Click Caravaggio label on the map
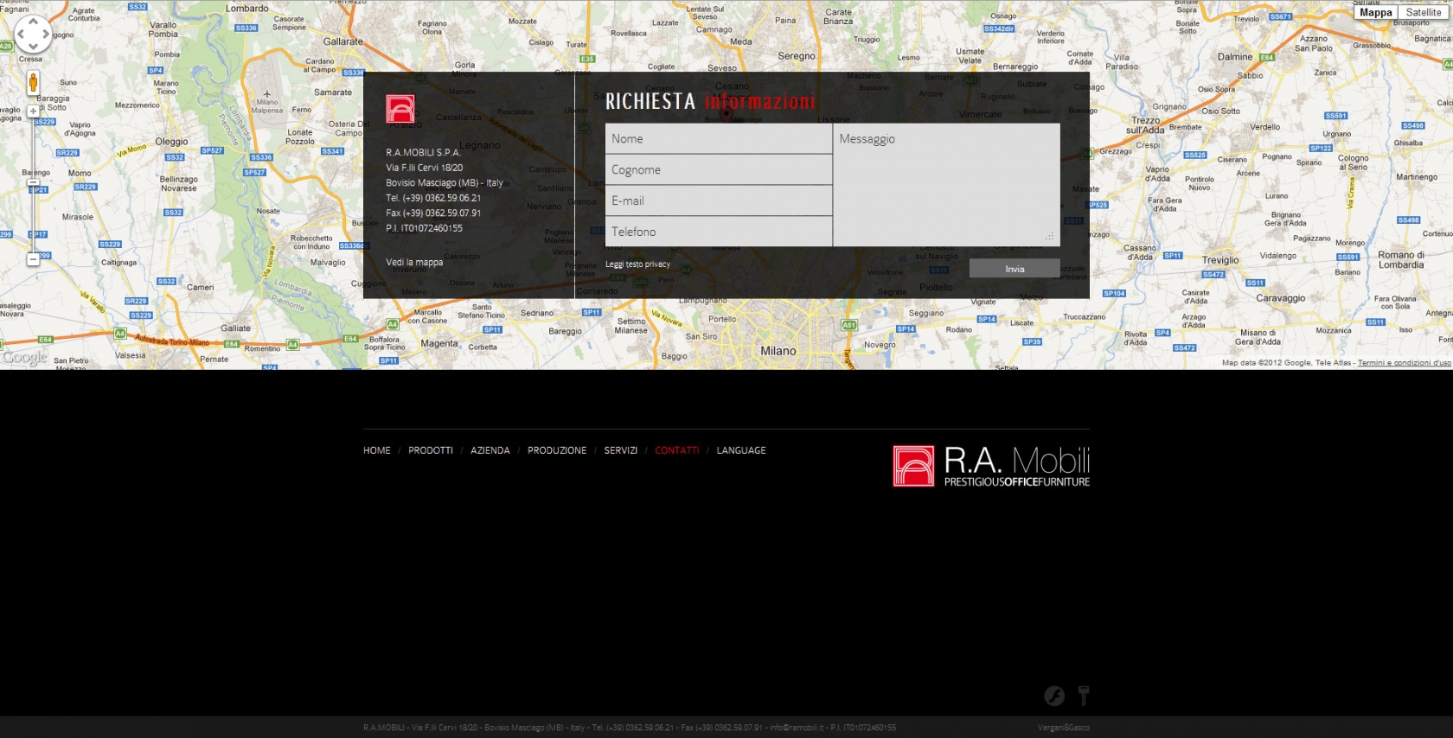 click(1281, 298)
